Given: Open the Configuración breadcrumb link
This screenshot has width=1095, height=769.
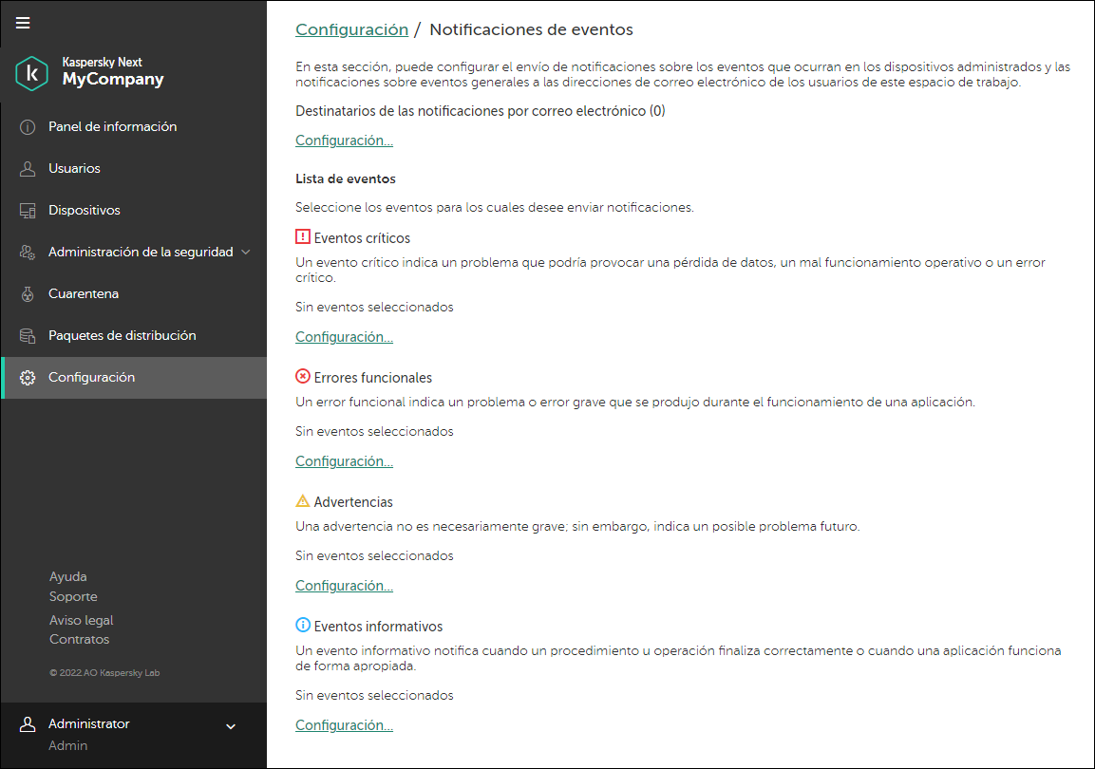Looking at the screenshot, I should (x=351, y=29).
